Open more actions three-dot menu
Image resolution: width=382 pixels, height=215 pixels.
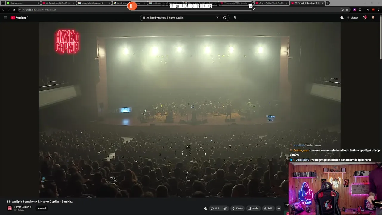point(278,208)
